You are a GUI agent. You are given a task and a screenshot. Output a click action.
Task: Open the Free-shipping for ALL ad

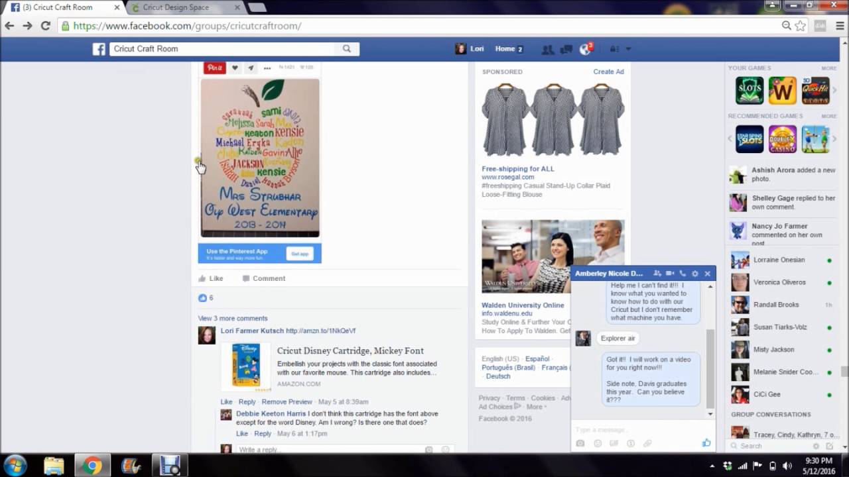point(518,169)
